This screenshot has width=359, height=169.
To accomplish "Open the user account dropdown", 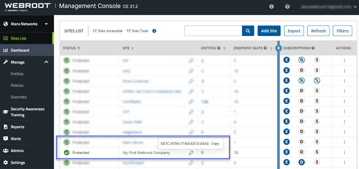I will pos(355,7).
